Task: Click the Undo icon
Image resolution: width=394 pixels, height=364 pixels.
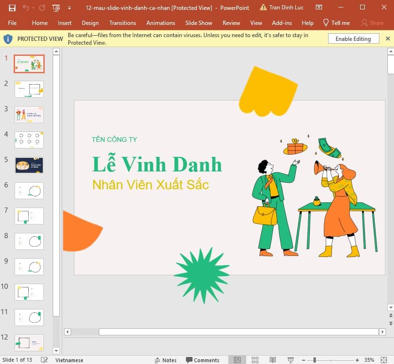Action: 27,7
